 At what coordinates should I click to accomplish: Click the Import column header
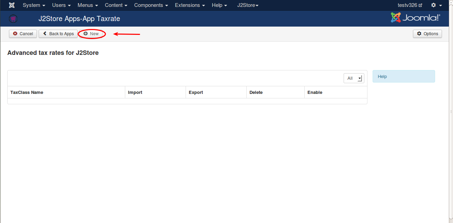pos(135,93)
